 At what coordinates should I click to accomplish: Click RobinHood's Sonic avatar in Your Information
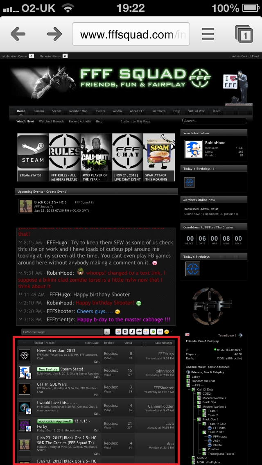[194, 149]
